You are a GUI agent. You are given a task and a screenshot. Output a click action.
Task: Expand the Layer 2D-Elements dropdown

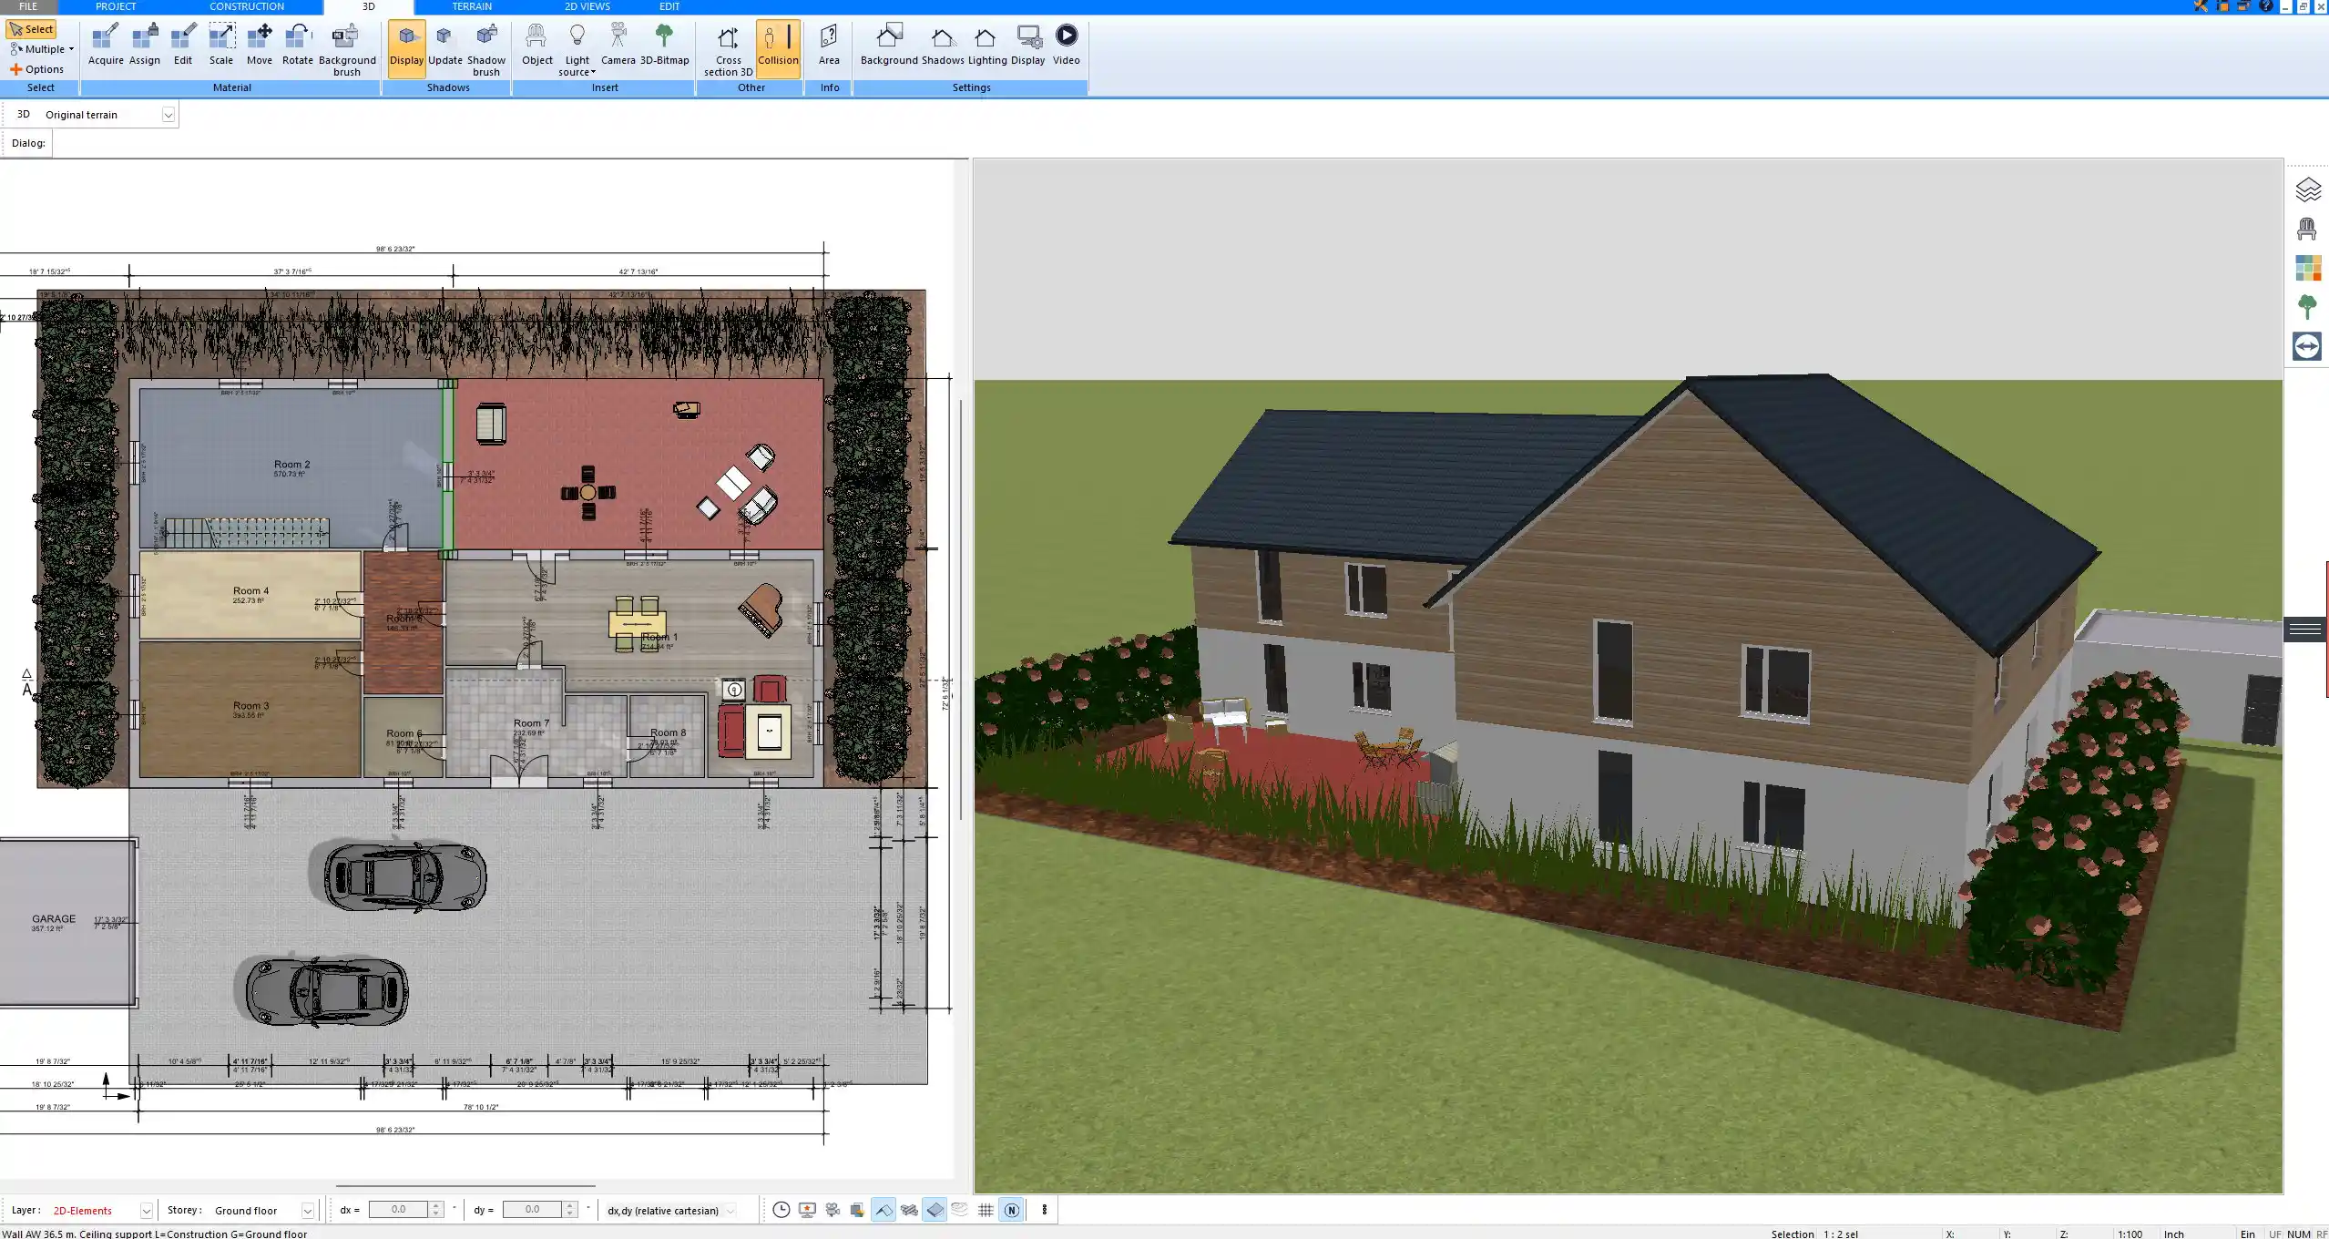click(x=146, y=1211)
